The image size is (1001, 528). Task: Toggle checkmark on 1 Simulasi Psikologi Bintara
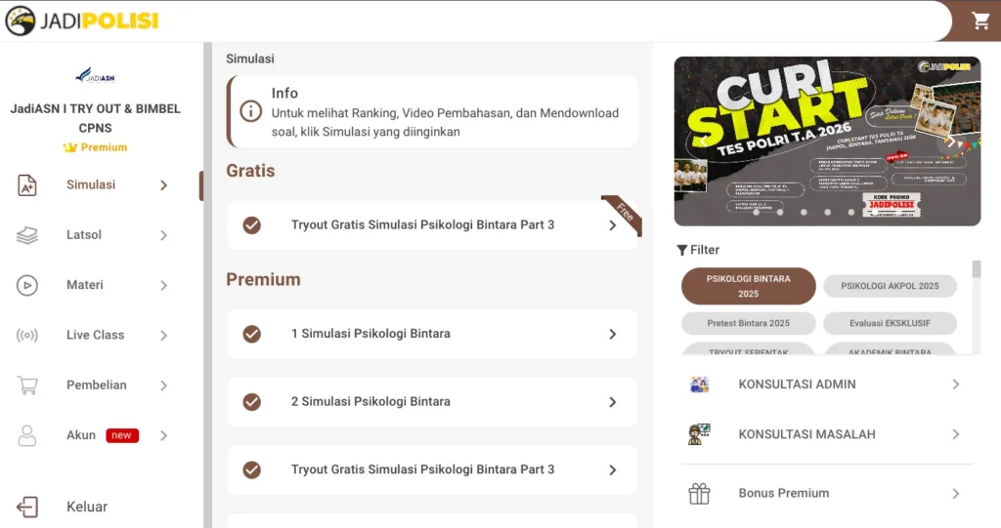pyautogui.click(x=251, y=334)
